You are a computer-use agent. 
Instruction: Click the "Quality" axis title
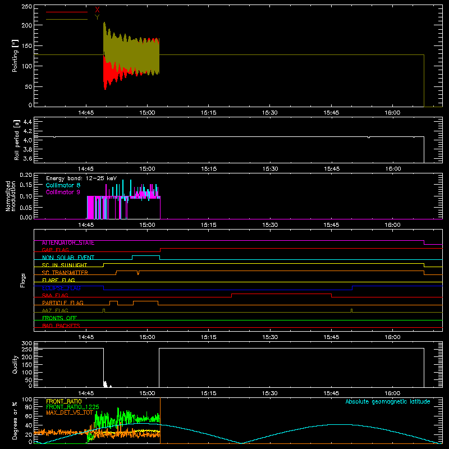(x=15, y=364)
